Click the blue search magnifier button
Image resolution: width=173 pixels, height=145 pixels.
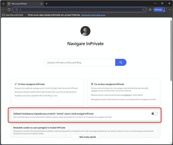(x=121, y=62)
